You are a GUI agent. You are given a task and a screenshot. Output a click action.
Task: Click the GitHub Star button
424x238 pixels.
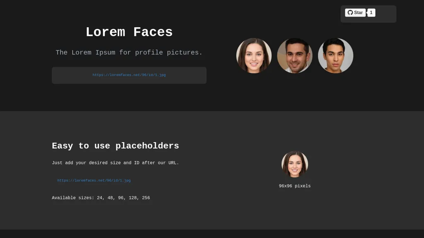(x=355, y=13)
